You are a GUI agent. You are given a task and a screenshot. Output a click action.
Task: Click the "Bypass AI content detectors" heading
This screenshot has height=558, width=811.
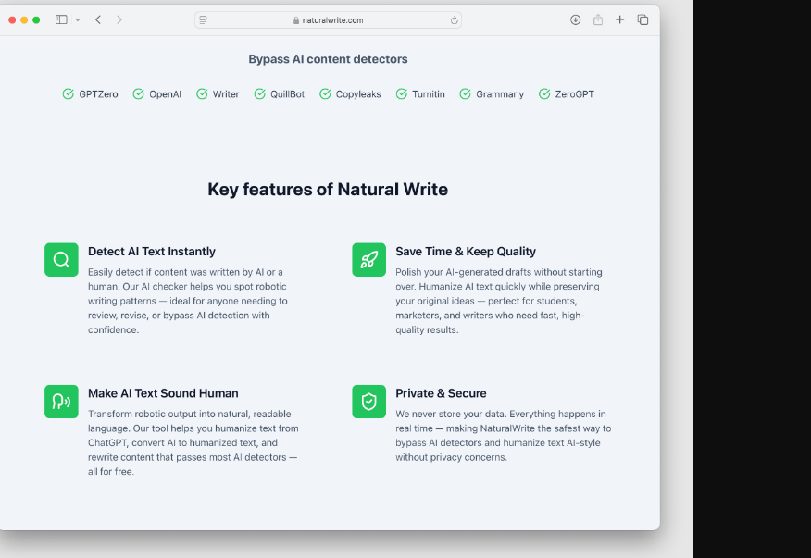coord(328,59)
